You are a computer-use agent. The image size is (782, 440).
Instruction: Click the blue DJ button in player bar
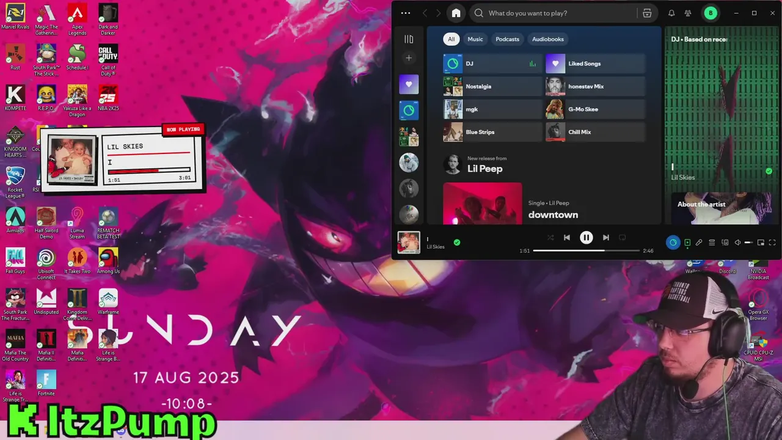point(673,243)
